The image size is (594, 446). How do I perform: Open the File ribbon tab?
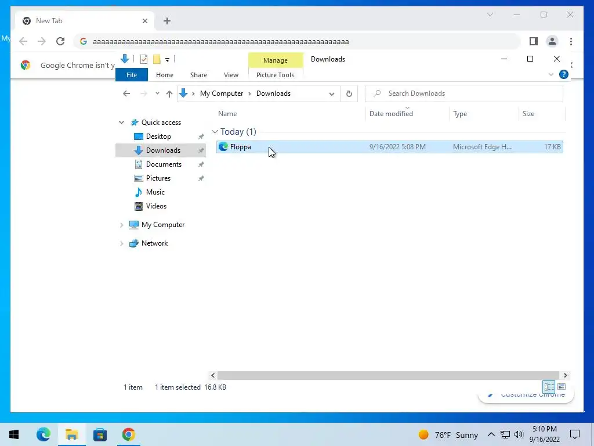(x=132, y=75)
